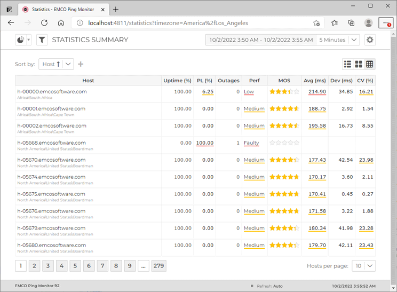
Task: Add another sort field with plus icon
Action: [81, 64]
